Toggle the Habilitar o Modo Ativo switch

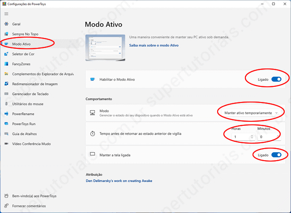pos(276,79)
